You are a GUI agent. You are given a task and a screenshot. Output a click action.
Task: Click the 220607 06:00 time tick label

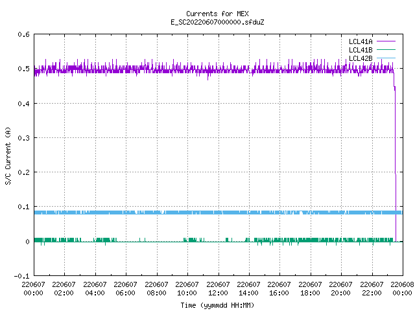pos(125,288)
